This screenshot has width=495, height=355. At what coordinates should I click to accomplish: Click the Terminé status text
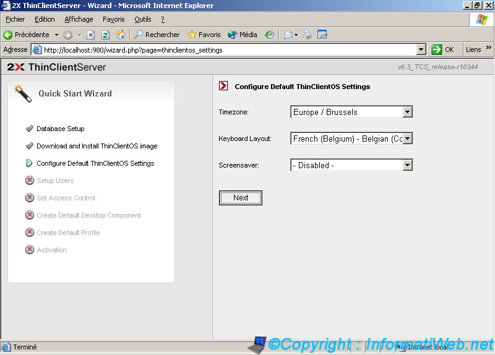25,347
